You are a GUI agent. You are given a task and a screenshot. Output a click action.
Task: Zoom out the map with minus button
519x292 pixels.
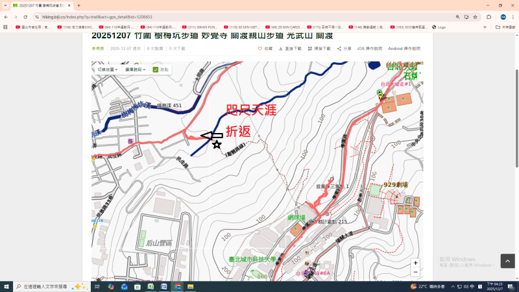[x=415, y=273]
